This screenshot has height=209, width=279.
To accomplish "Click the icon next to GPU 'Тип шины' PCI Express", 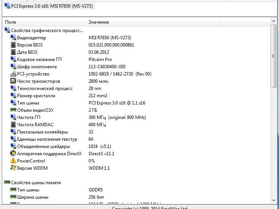I will [x=13, y=103].
